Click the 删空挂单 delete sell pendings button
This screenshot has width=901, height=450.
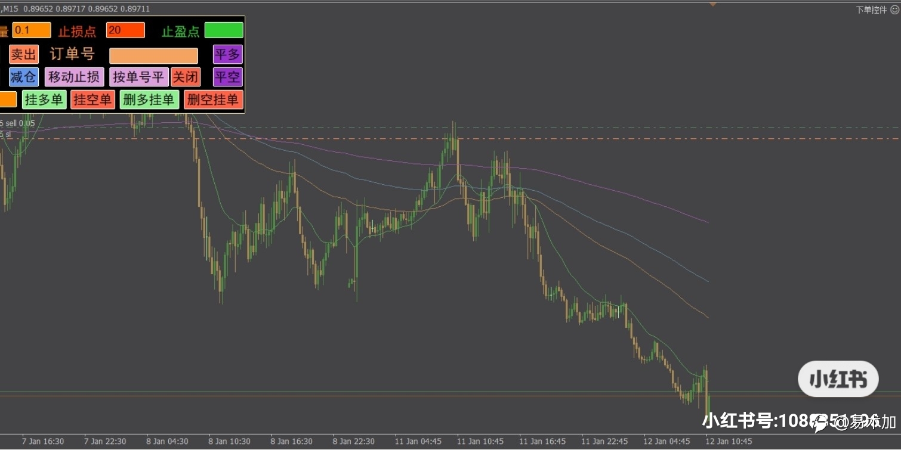pos(213,100)
